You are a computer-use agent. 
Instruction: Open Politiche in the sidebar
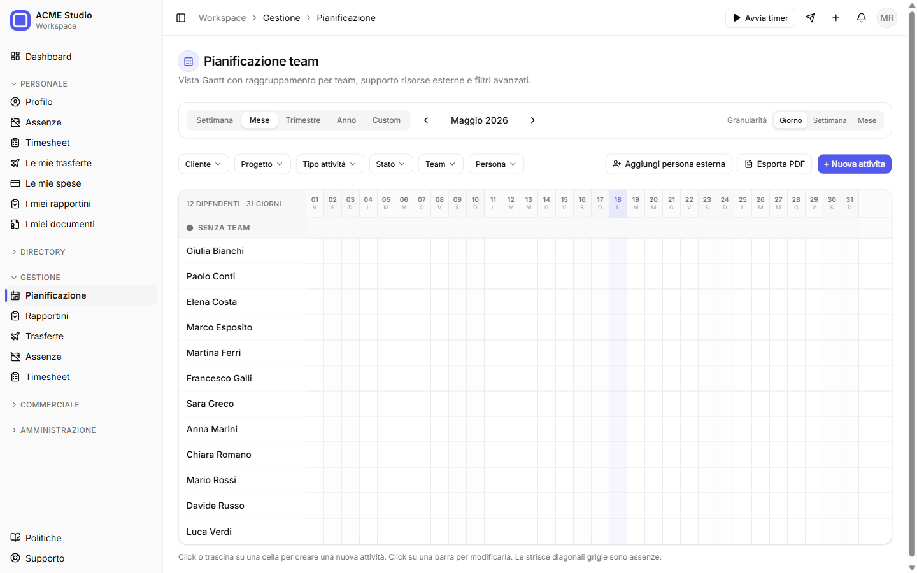pos(81,538)
